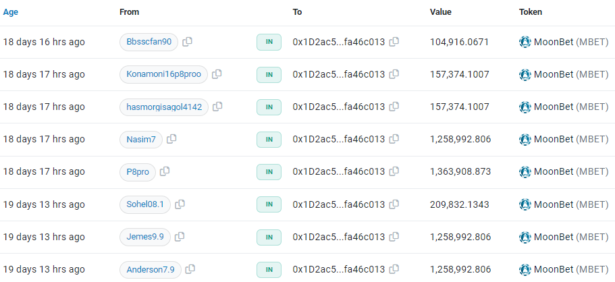Screen dimensions: 615x282
Task: Click the Token column header
Action: [x=531, y=12]
